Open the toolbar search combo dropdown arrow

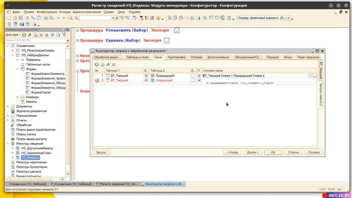pyautogui.click(x=113, y=18)
